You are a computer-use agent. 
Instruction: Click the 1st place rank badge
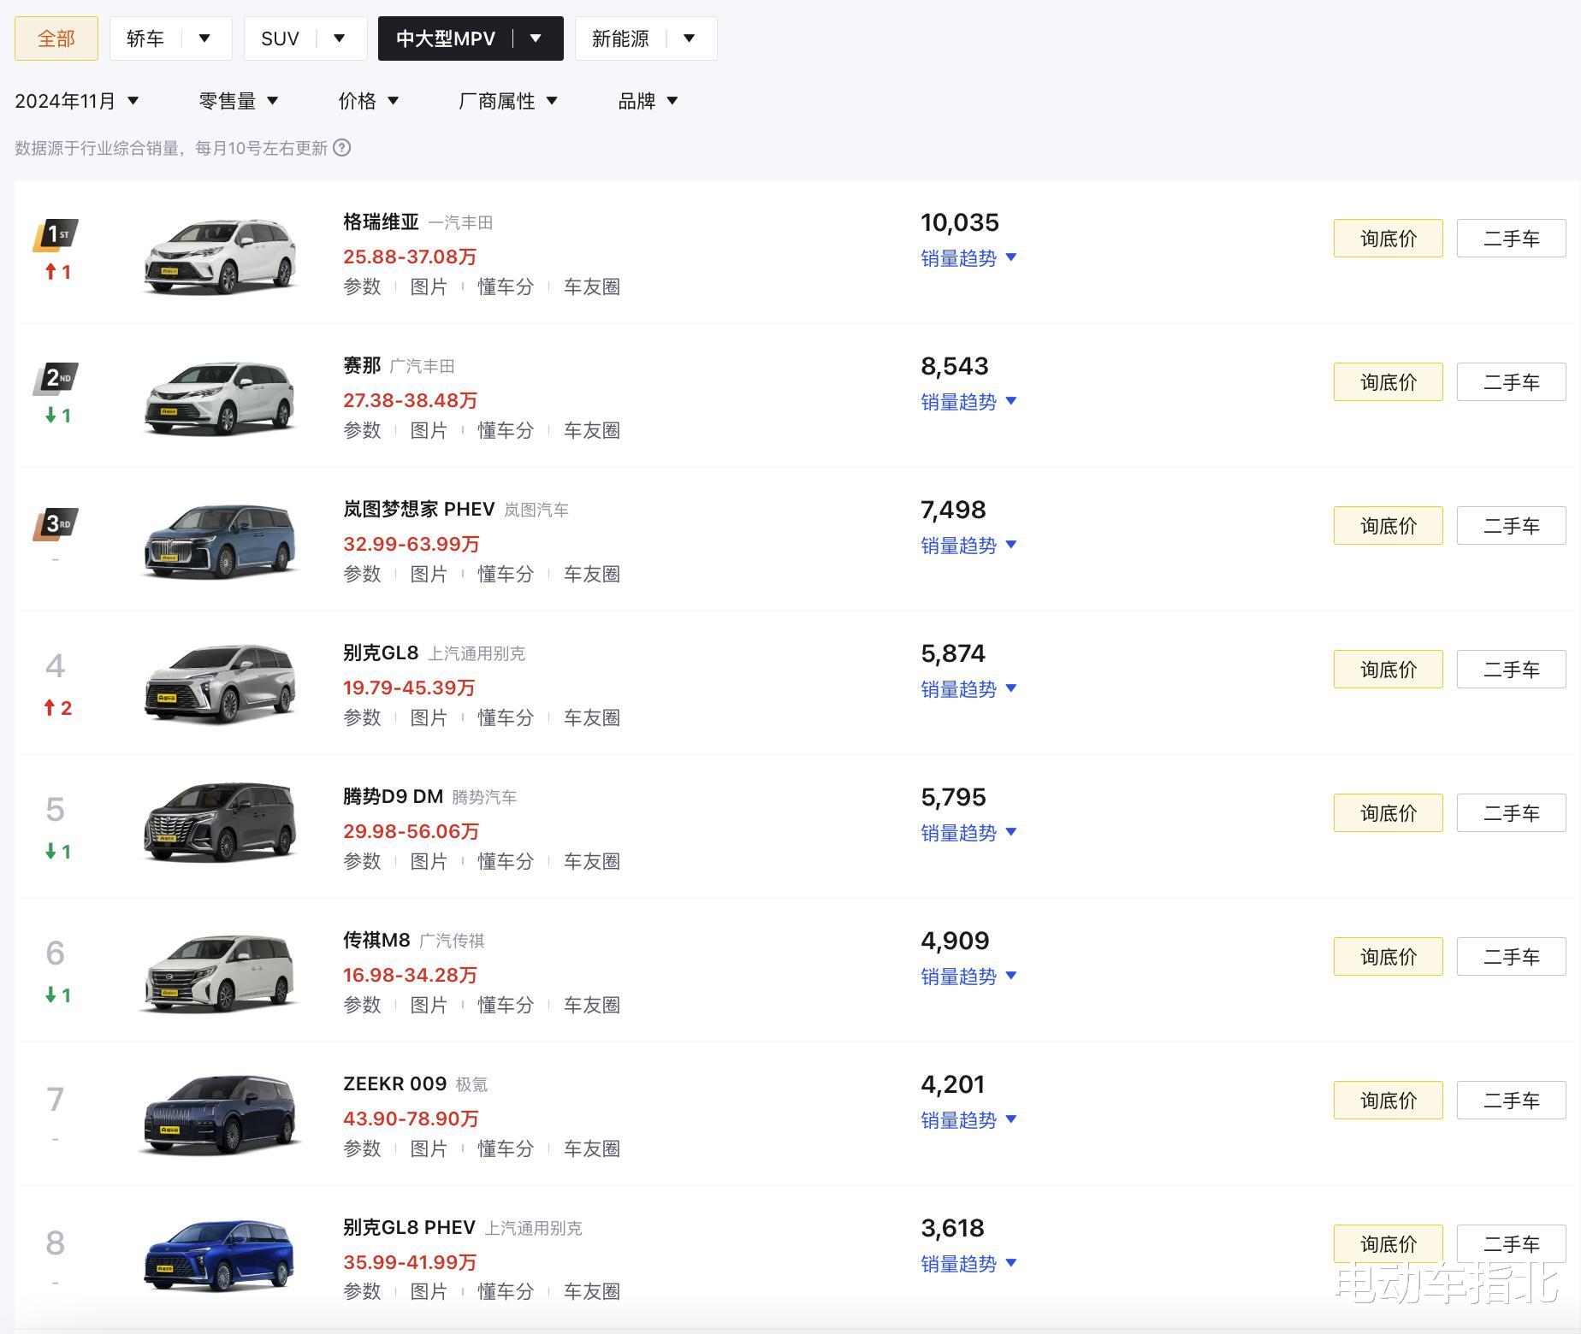[56, 234]
